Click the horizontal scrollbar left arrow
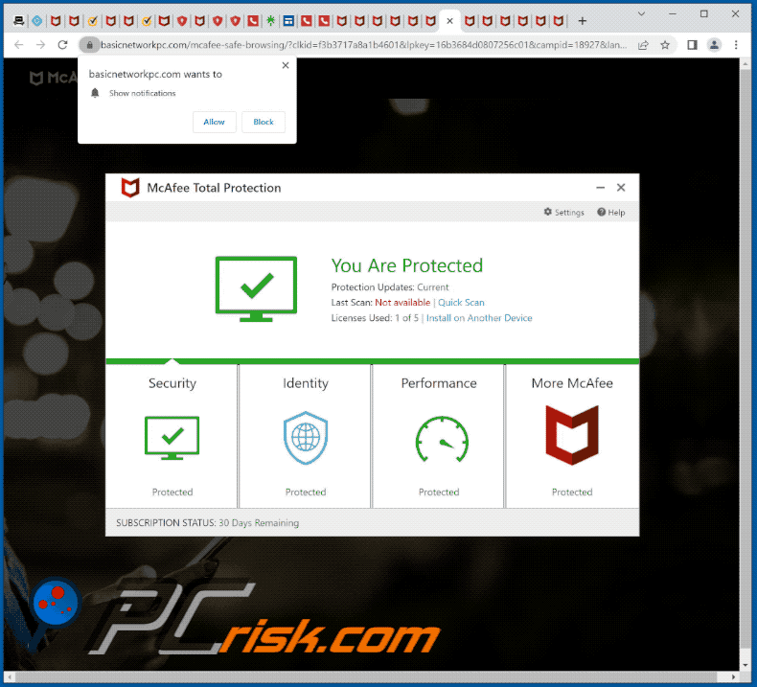Screen dimensions: 757x687 click(10, 676)
